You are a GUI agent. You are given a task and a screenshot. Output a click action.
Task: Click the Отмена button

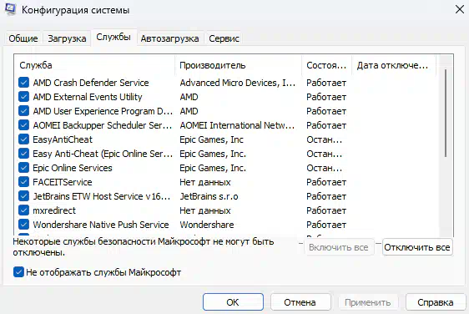(300, 302)
